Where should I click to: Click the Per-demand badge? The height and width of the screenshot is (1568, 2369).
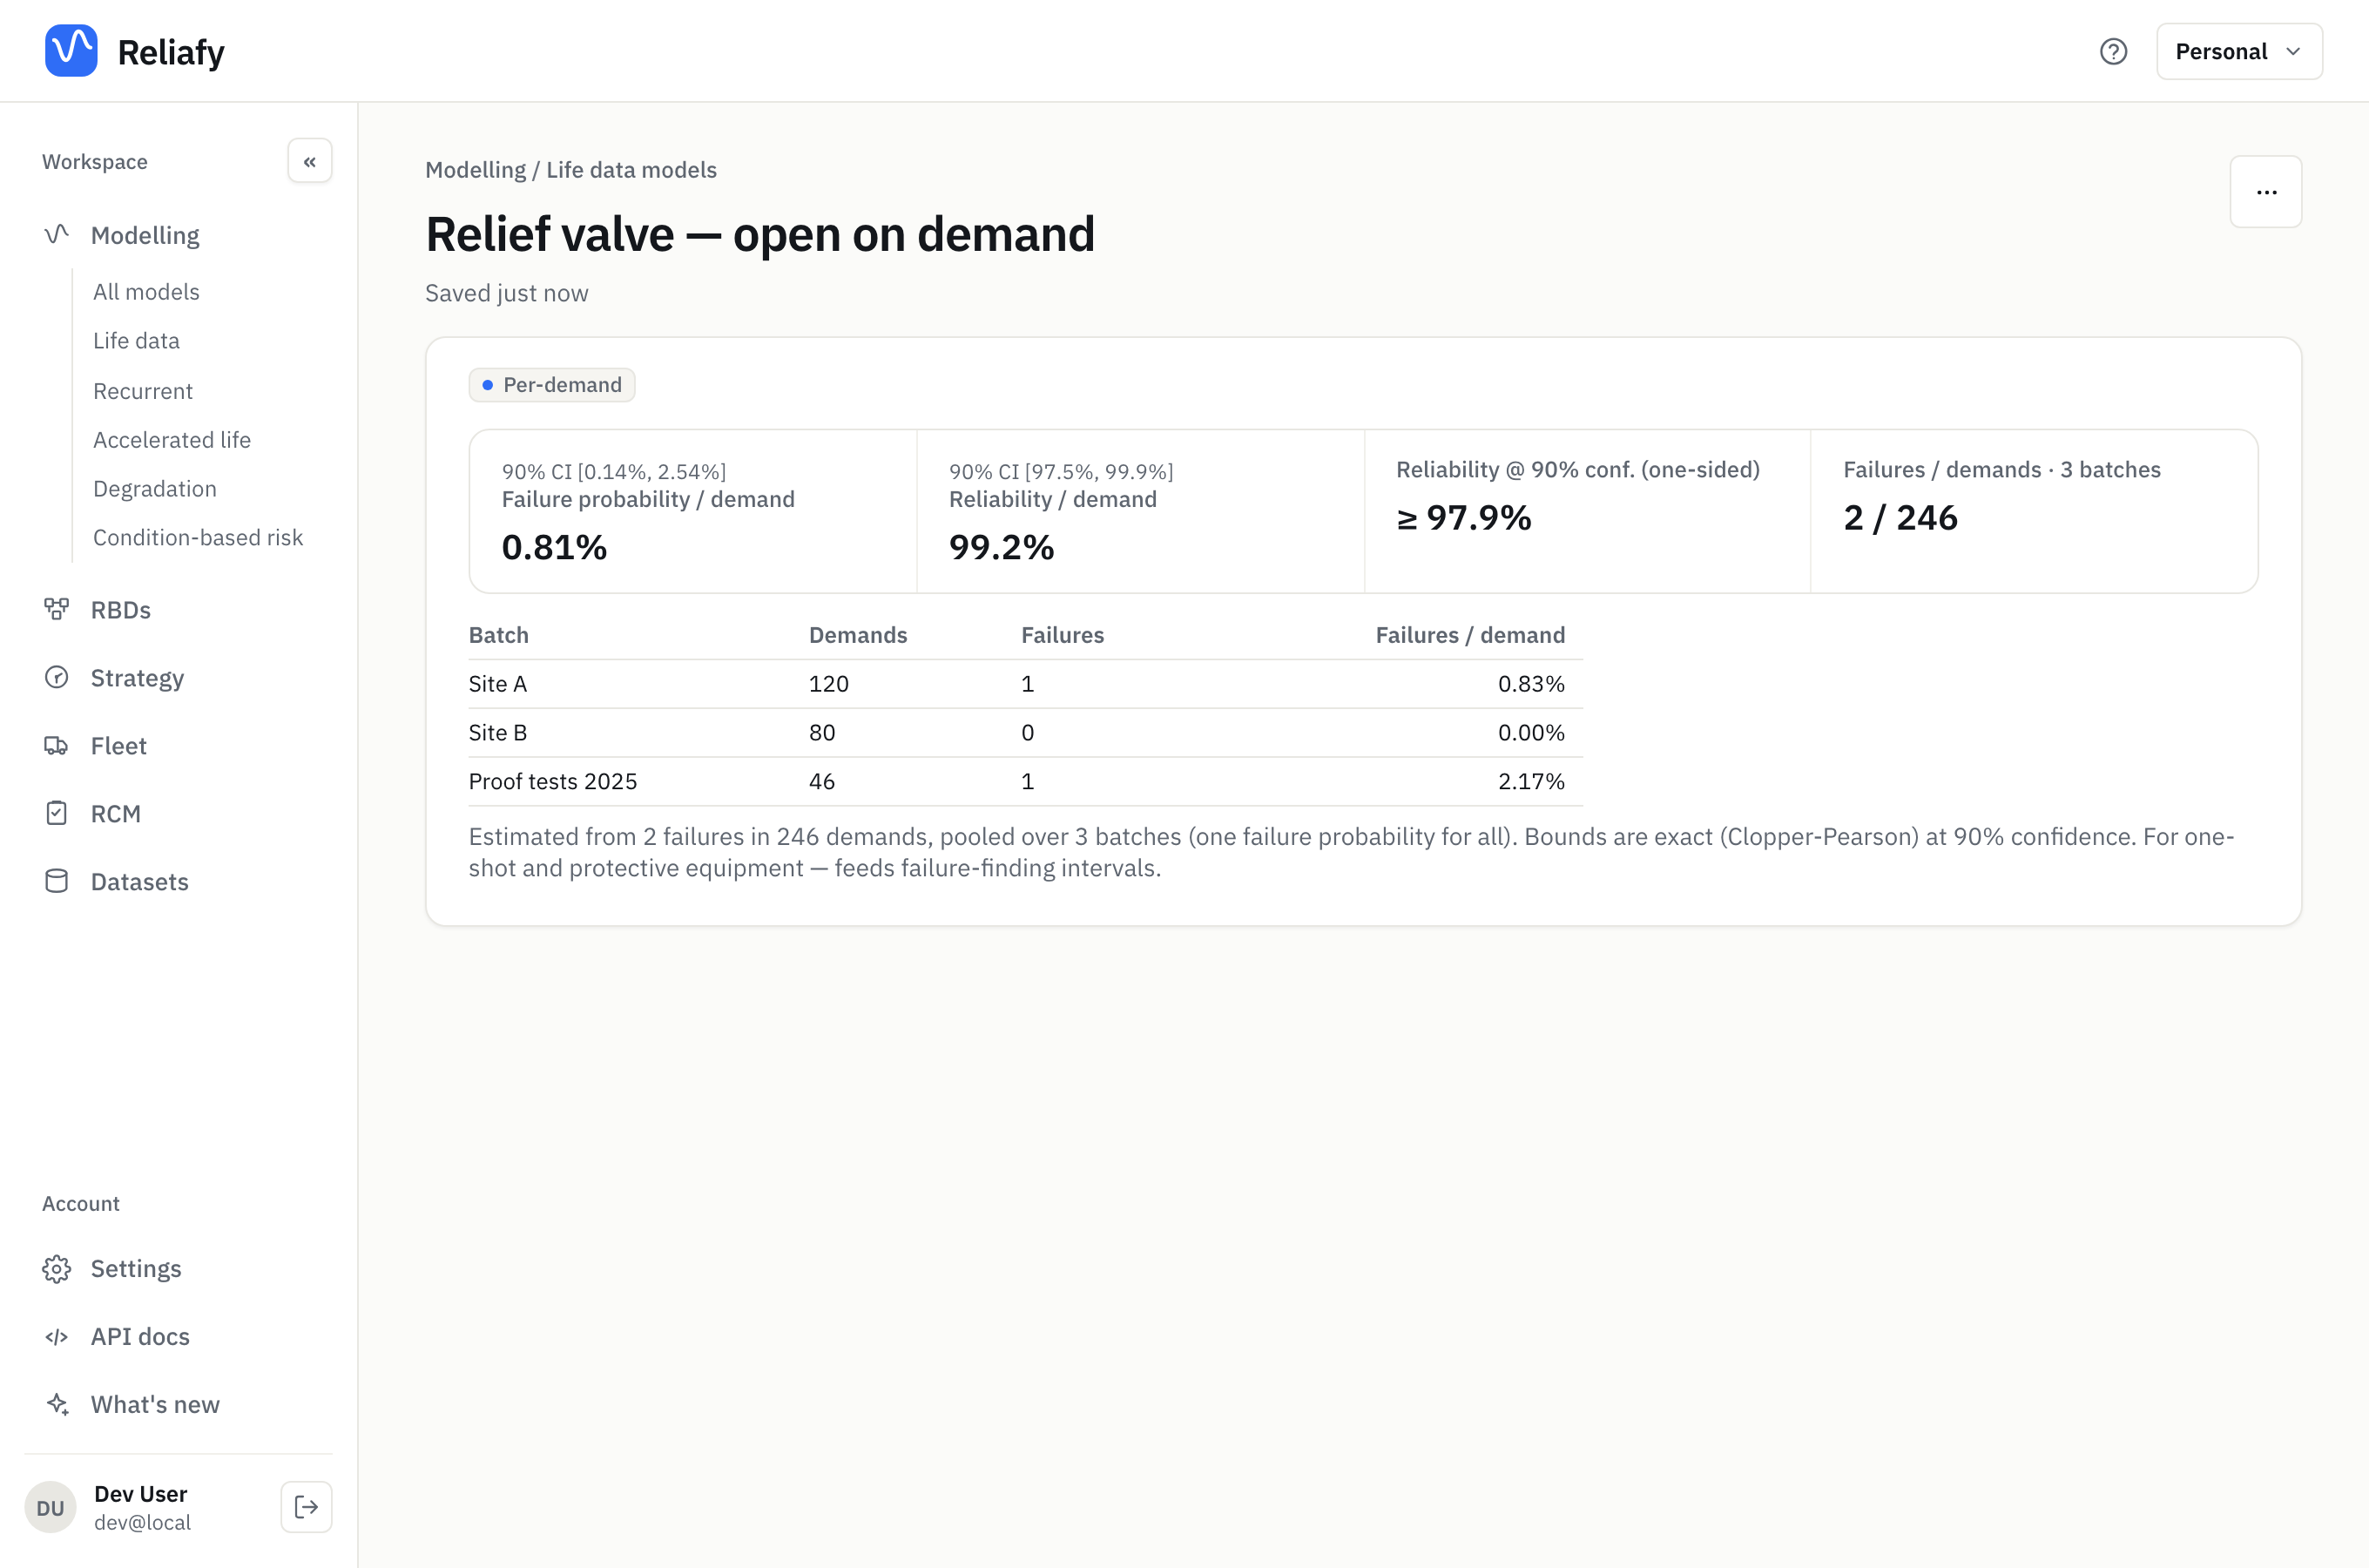[552, 385]
